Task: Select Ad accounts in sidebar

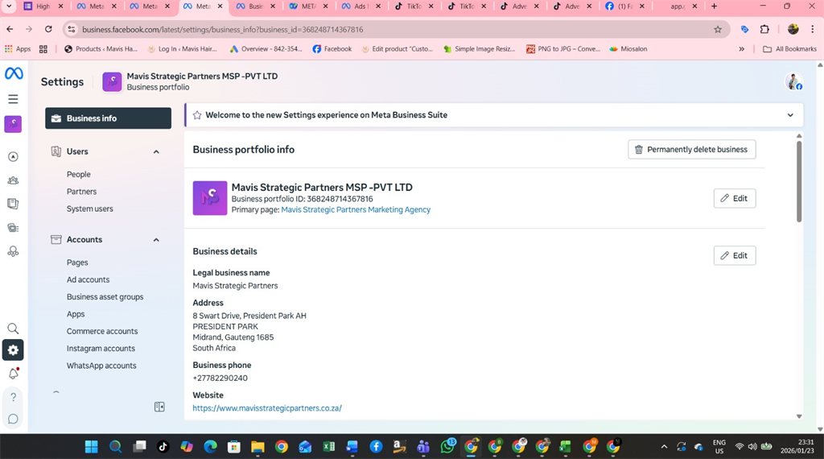Action: coord(88,279)
